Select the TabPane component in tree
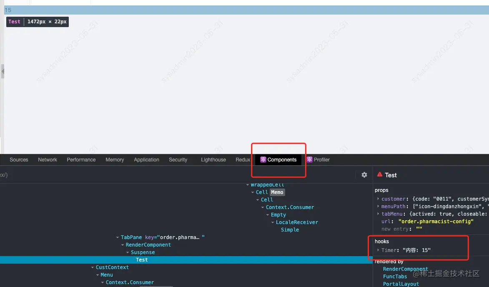489x287 pixels. (131, 237)
